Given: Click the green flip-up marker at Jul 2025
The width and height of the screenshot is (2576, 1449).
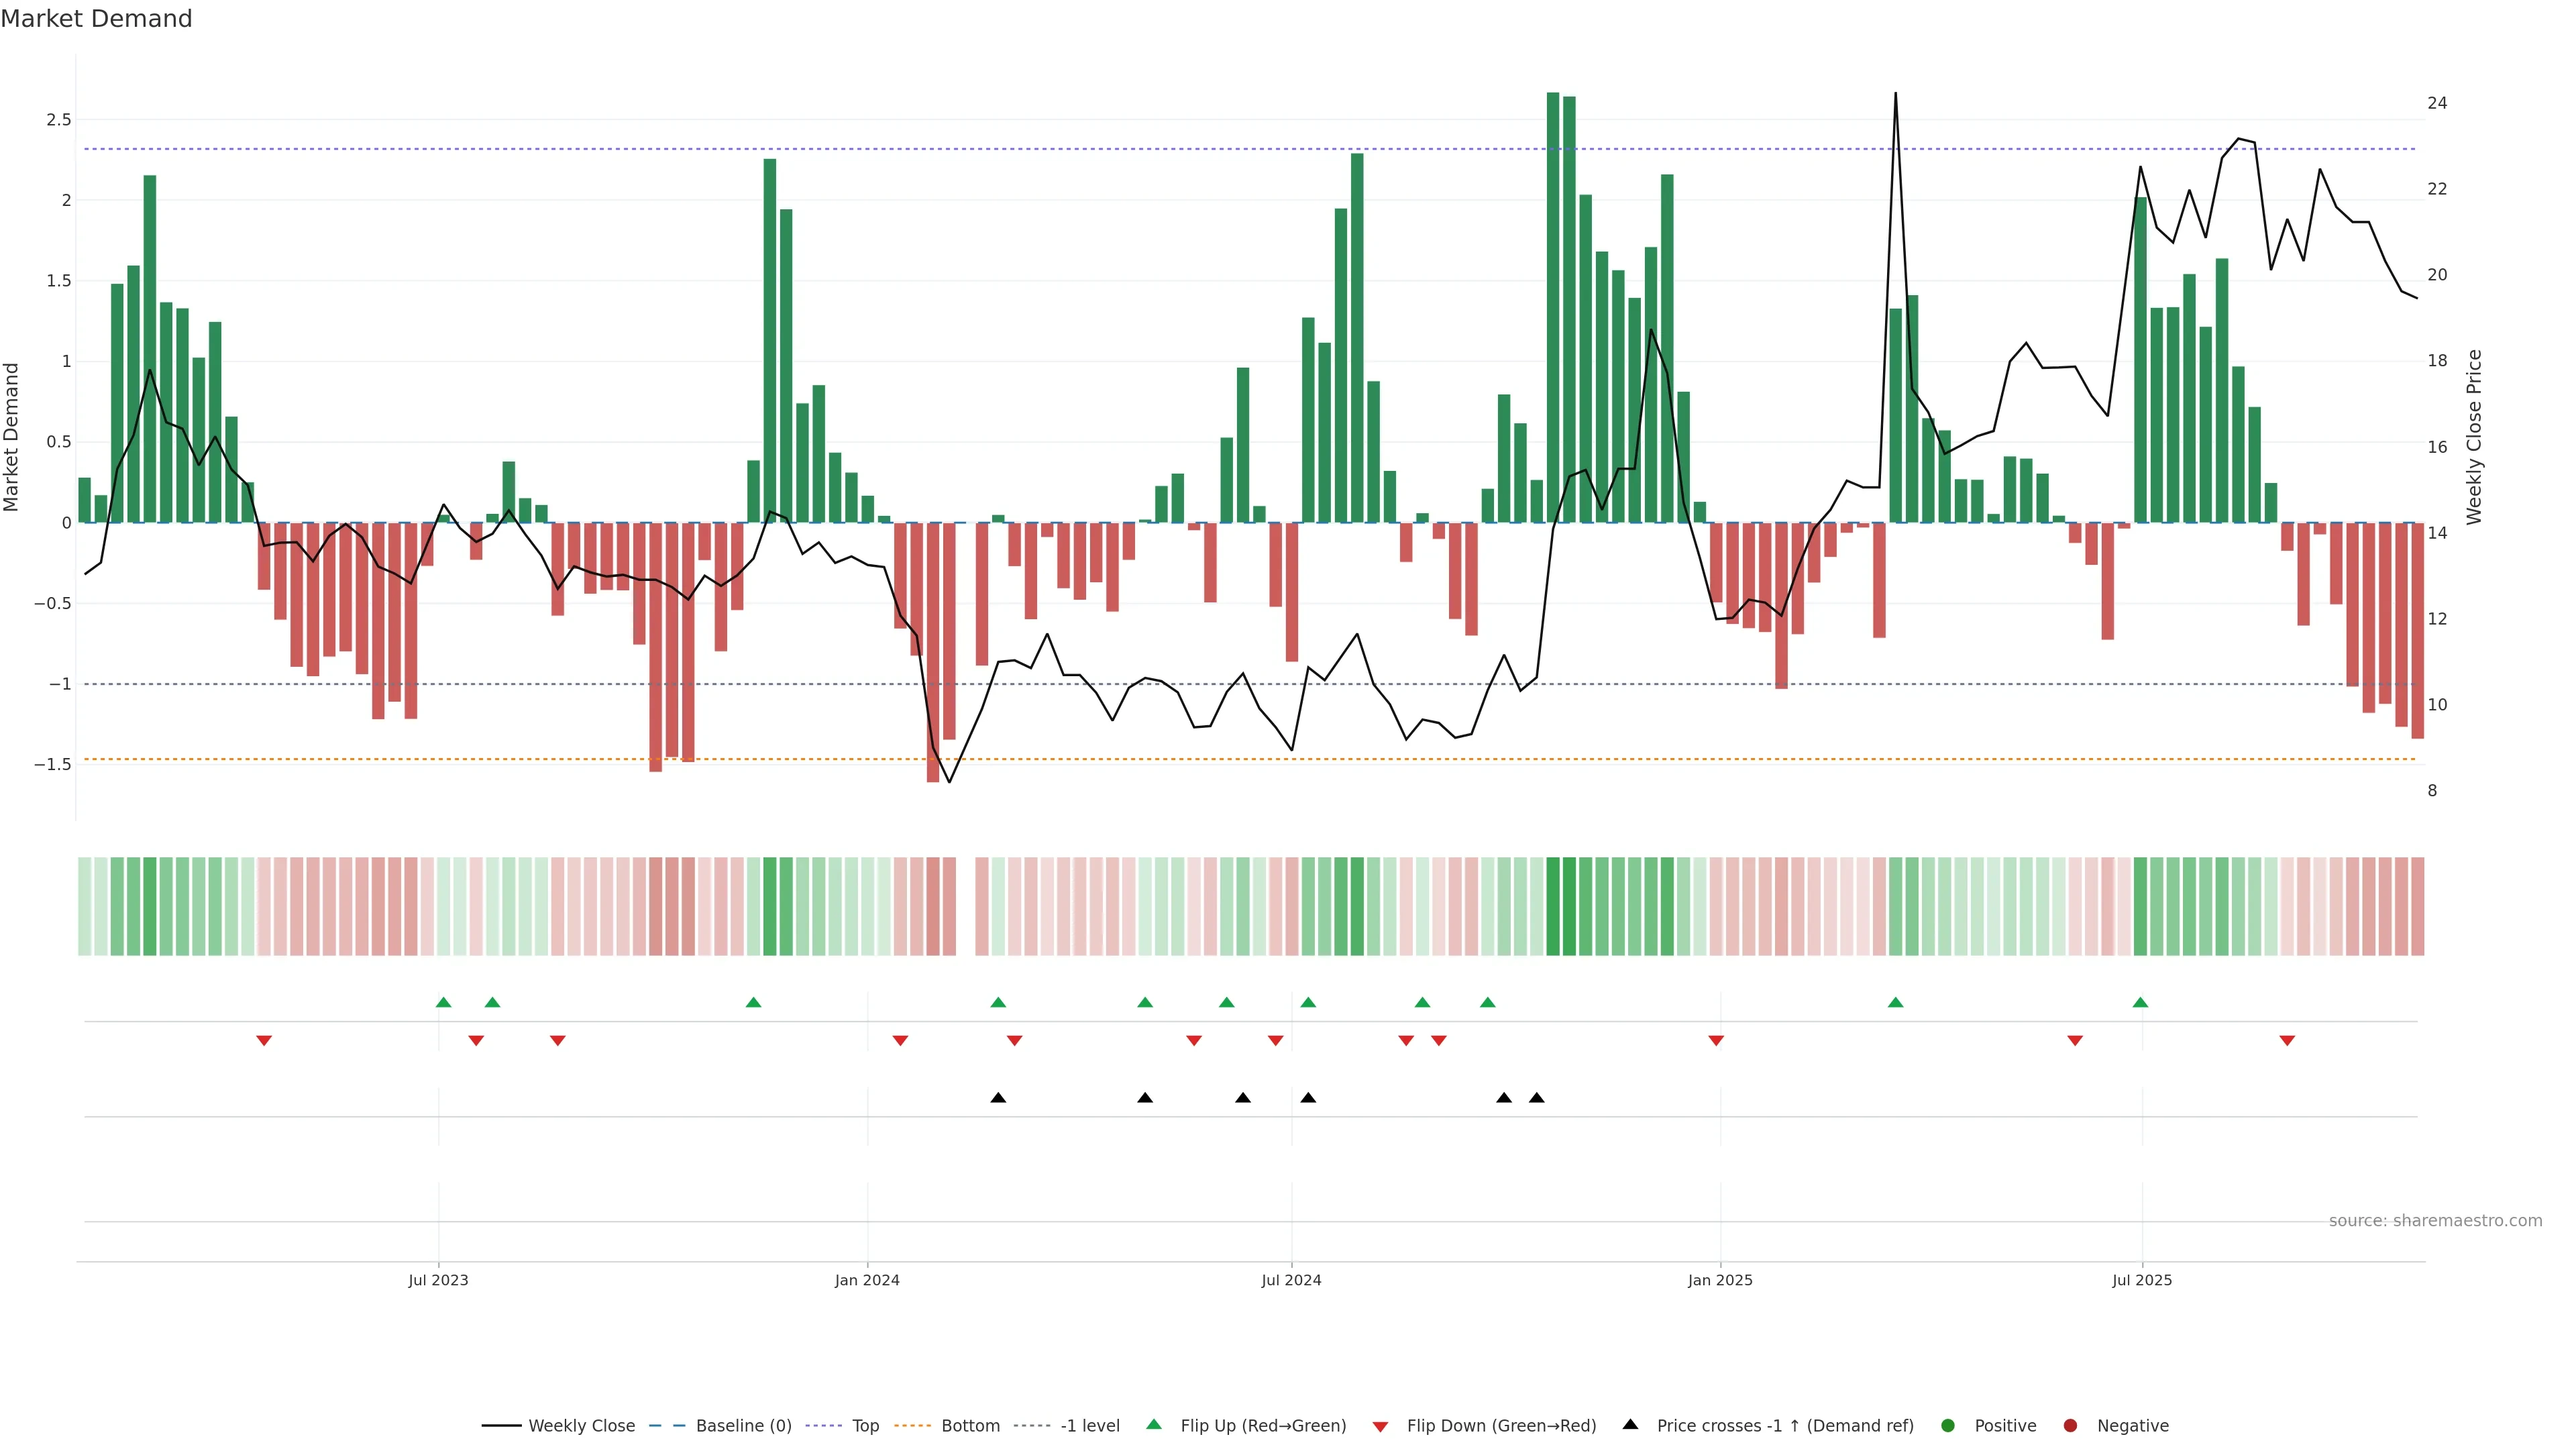Looking at the screenshot, I should coord(2140,1002).
